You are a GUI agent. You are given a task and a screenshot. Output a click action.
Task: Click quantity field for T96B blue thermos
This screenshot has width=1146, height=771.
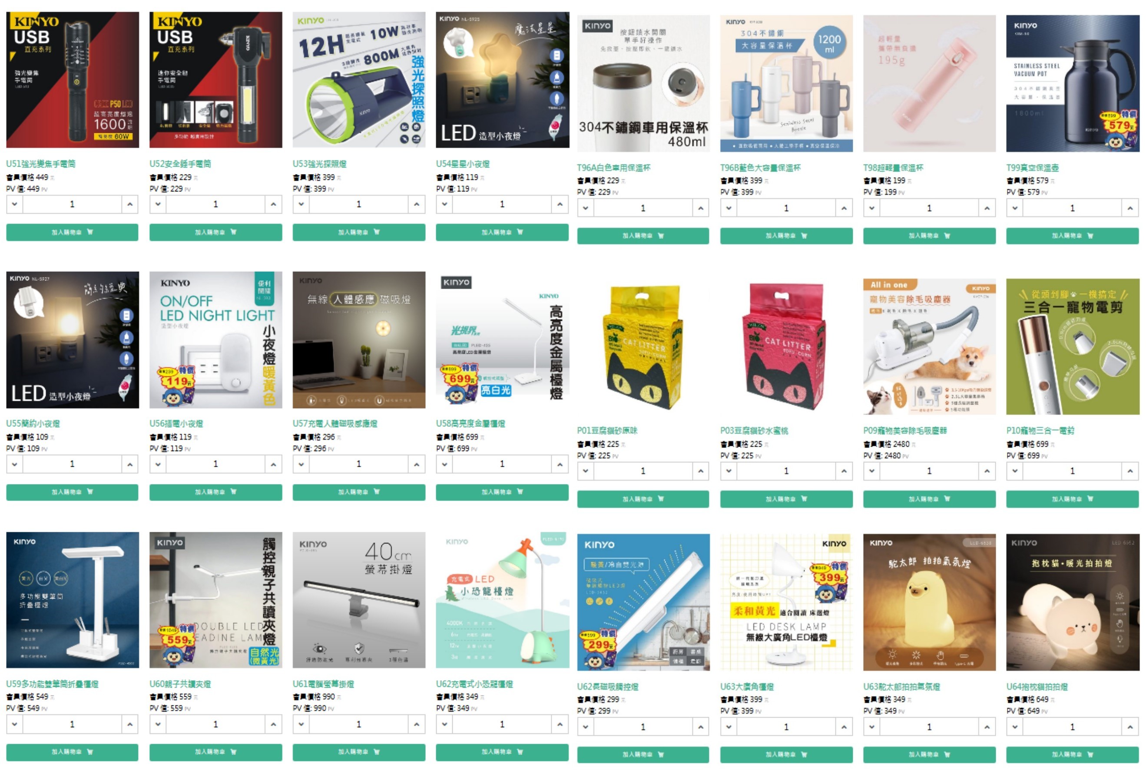(786, 208)
